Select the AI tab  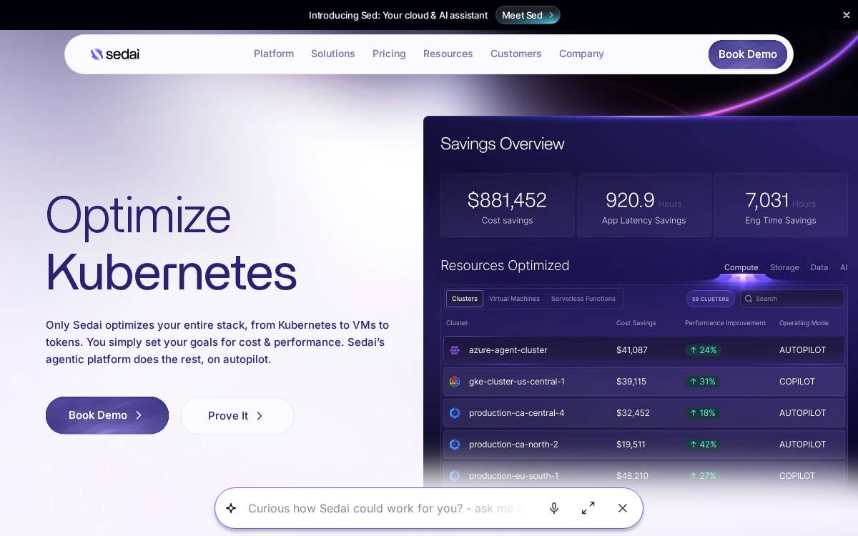[x=844, y=267]
